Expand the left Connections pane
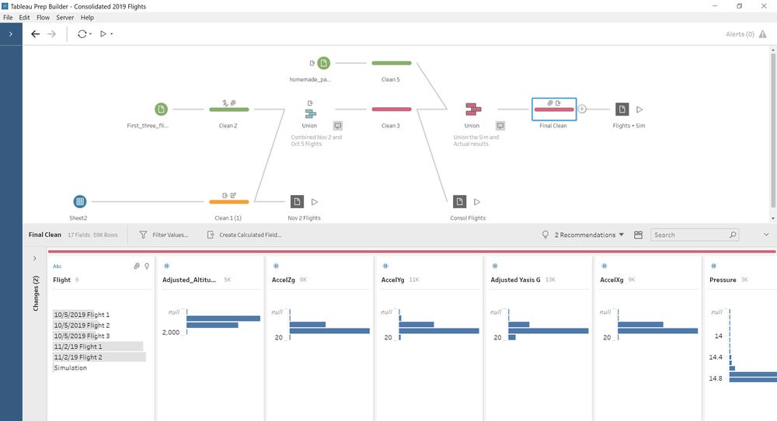The image size is (777, 421). pos(10,34)
